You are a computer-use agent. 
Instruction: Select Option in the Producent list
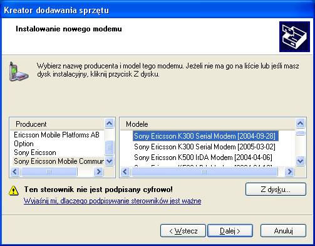[x=24, y=144]
